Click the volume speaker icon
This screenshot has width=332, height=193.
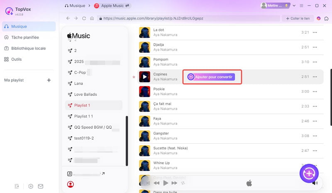(315, 183)
